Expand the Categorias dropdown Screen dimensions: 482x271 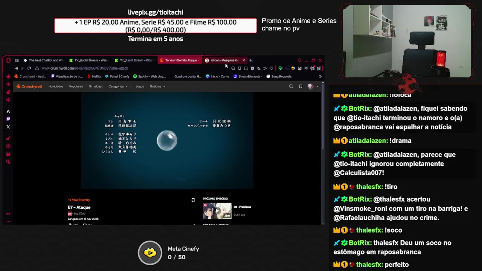point(118,86)
